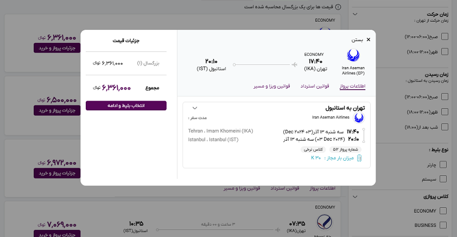Image resolution: width=457 pixels, height=237 pixels.
Task: Click جزئیات پرواز و خرید for 6,500,000 flight
Action: (x=57, y=110)
